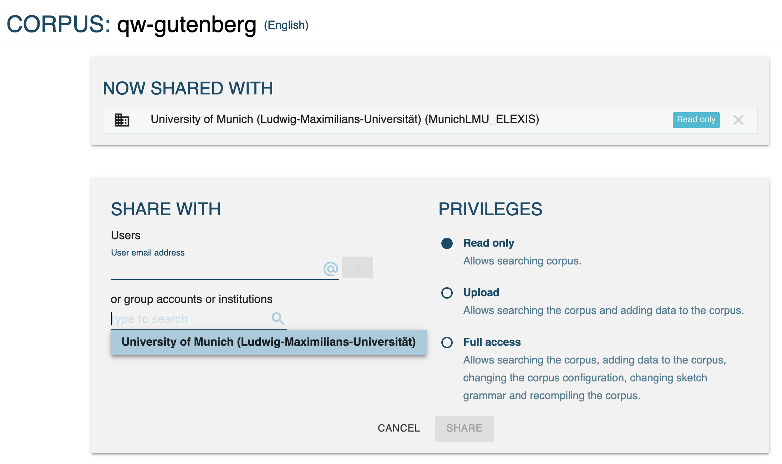Select the Full access radio button

[447, 342]
